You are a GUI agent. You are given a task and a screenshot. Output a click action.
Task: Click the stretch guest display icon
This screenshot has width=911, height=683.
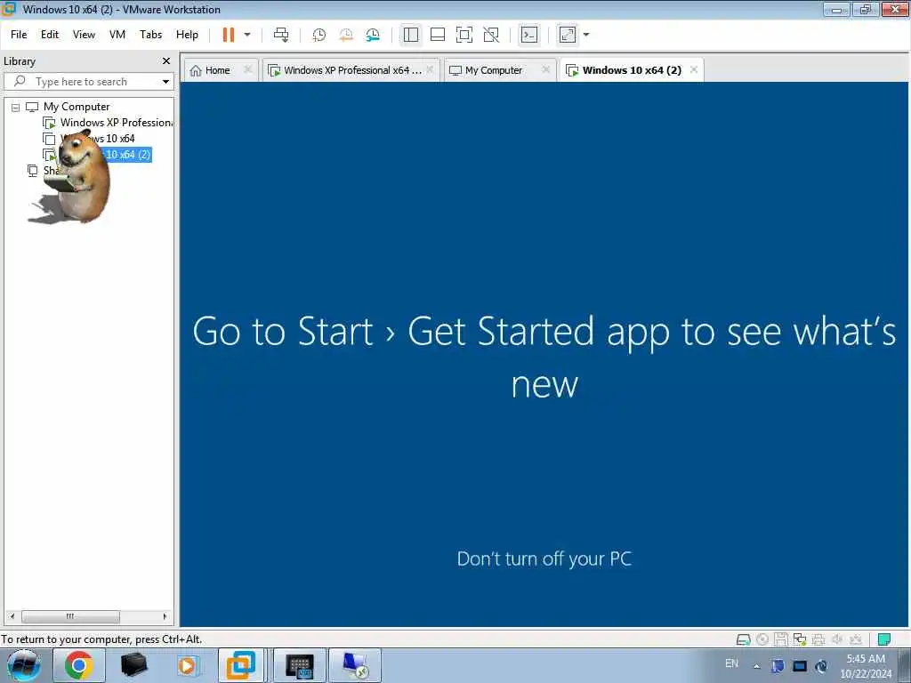(568, 35)
